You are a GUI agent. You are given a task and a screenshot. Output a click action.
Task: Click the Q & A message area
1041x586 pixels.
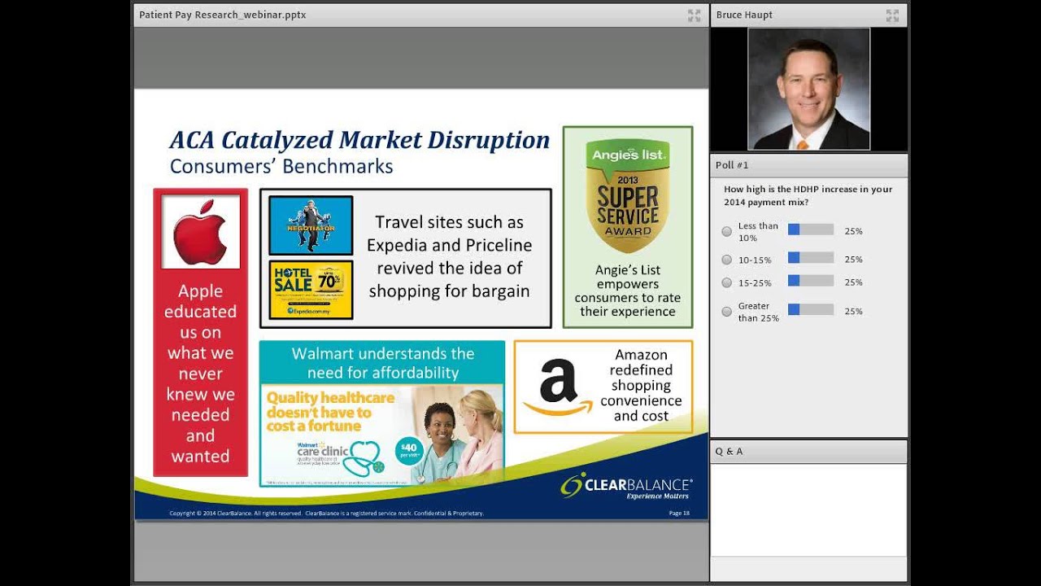point(809,510)
